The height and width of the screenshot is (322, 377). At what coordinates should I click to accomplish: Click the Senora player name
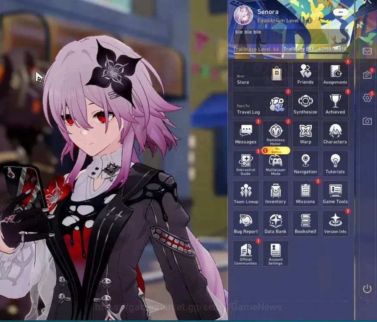(268, 12)
